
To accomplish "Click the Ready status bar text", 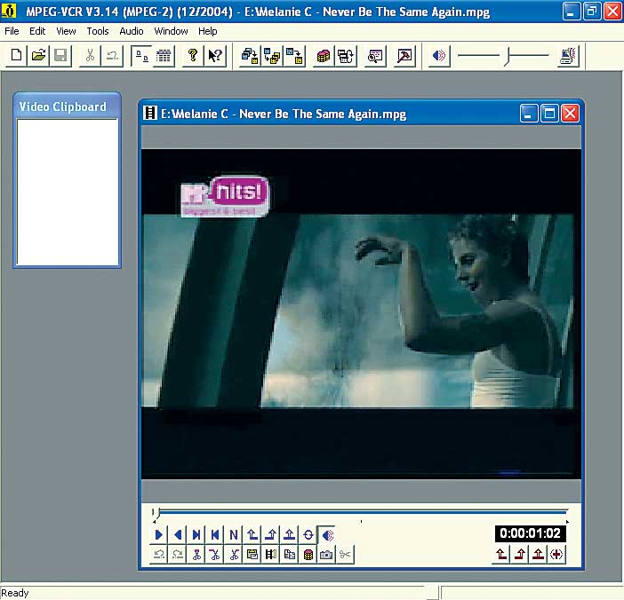I will pyautogui.click(x=15, y=593).
